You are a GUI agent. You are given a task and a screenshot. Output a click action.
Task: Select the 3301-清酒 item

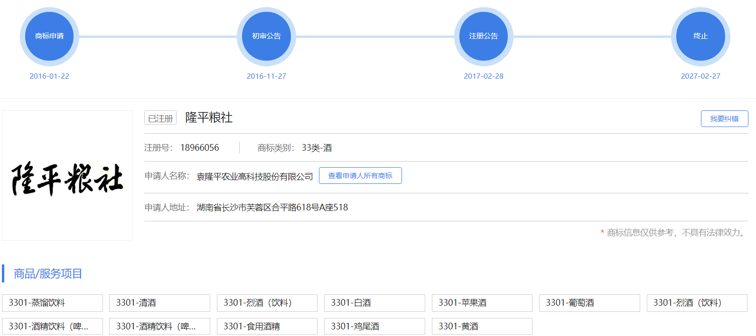pyautogui.click(x=159, y=303)
